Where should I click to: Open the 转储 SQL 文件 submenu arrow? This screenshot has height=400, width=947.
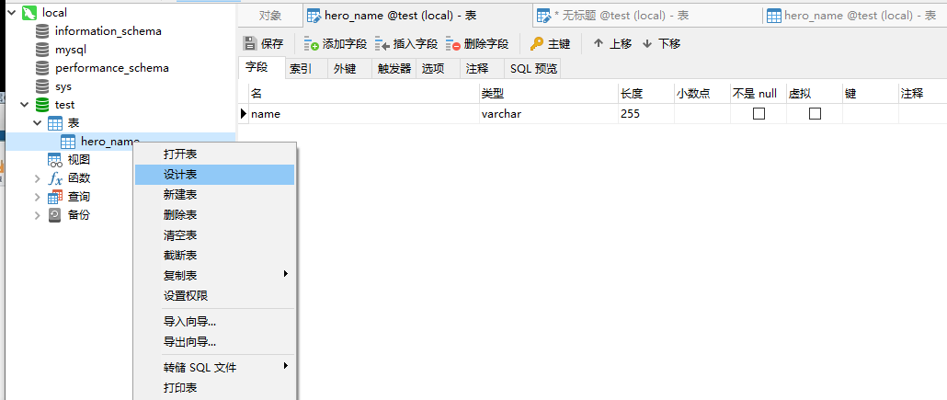pyautogui.click(x=286, y=366)
